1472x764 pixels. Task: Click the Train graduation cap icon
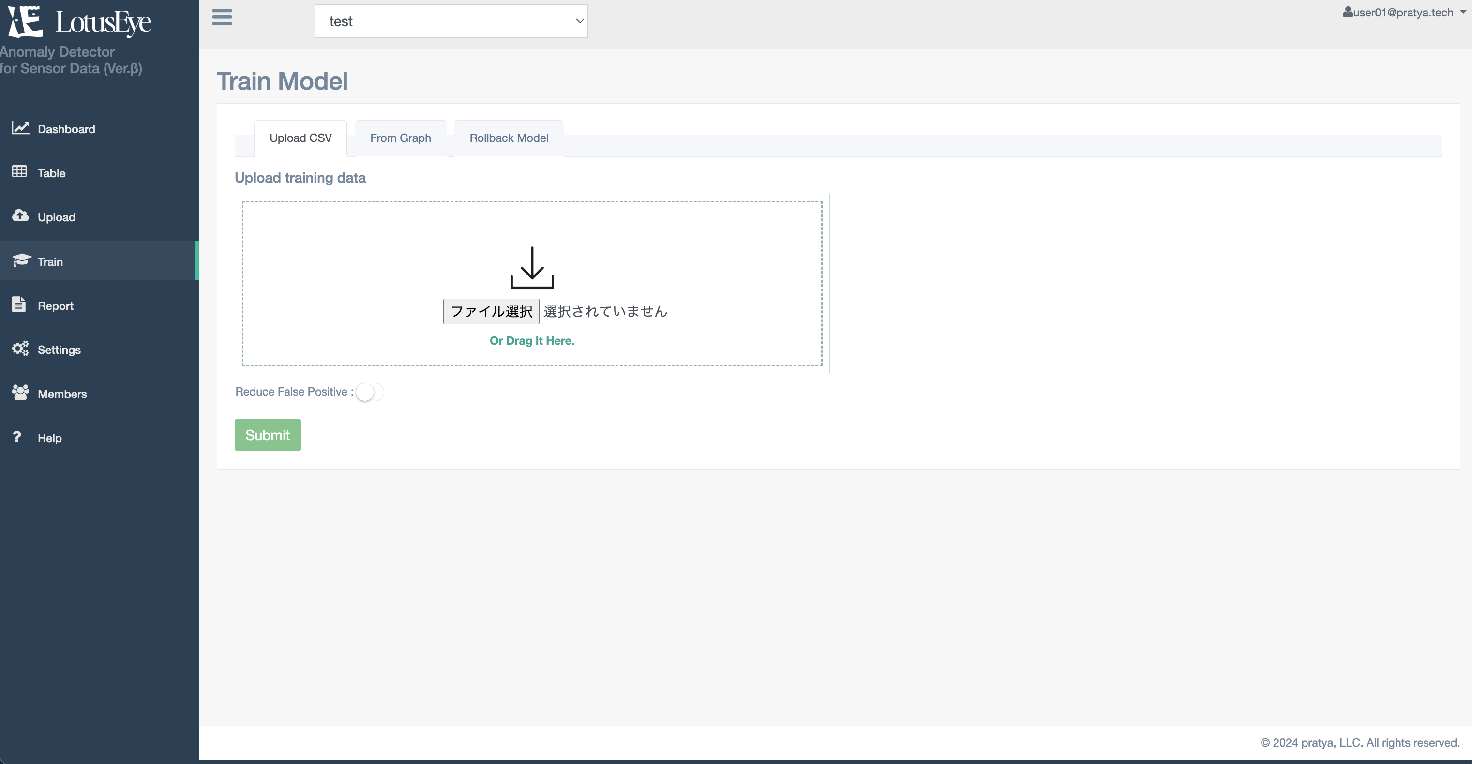[x=21, y=260]
